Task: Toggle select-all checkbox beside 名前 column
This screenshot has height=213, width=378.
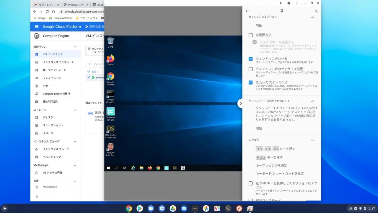Action: pos(89,72)
